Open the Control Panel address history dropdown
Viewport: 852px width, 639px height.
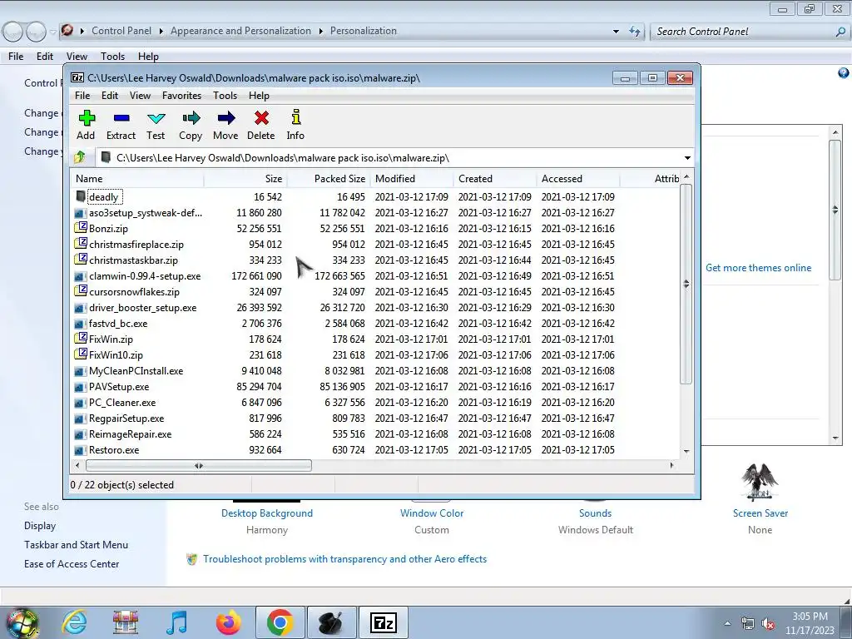tap(617, 32)
